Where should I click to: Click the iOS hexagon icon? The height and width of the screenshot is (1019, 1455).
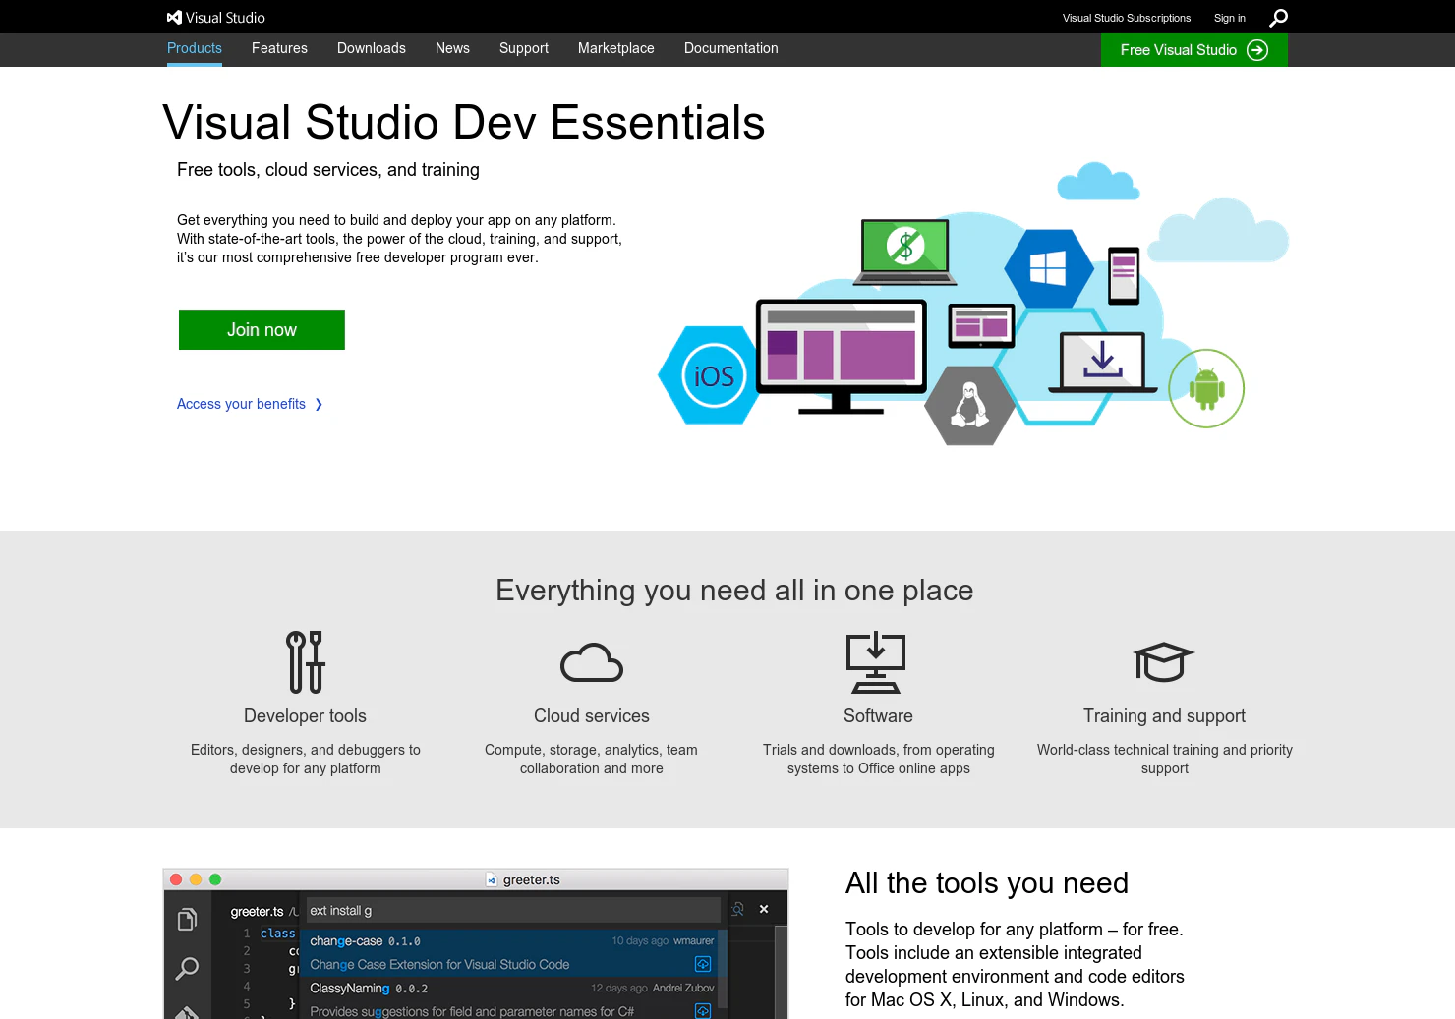[713, 375]
